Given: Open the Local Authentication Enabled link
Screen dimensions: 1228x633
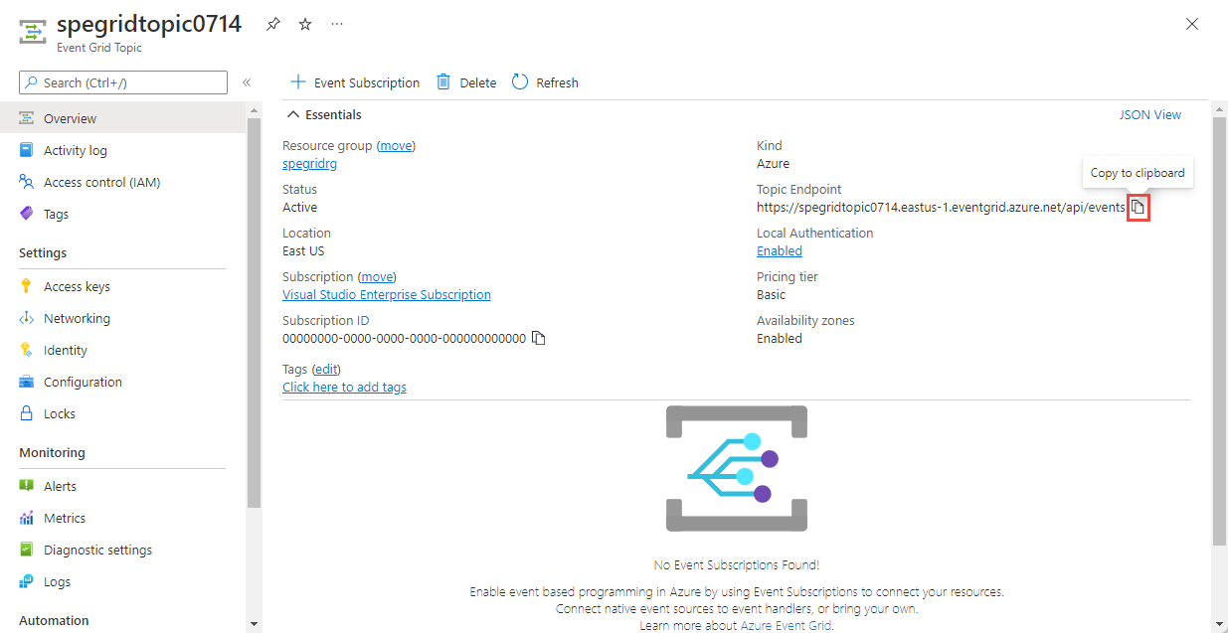Looking at the screenshot, I should tap(780, 250).
